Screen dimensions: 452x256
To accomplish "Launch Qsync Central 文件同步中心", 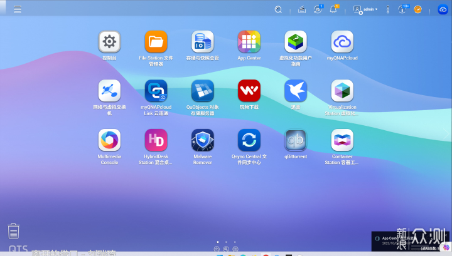I will click(x=249, y=140).
